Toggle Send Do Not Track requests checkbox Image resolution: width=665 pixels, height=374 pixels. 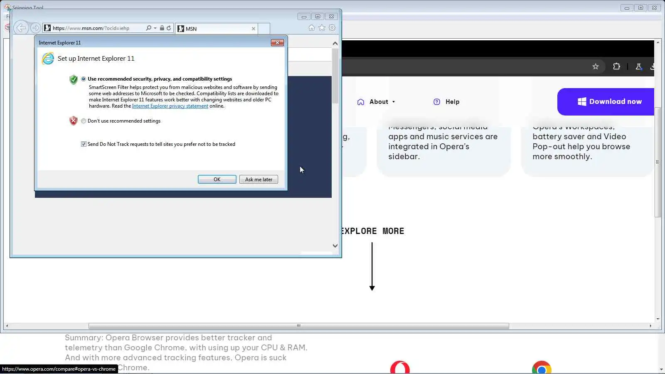tap(84, 144)
